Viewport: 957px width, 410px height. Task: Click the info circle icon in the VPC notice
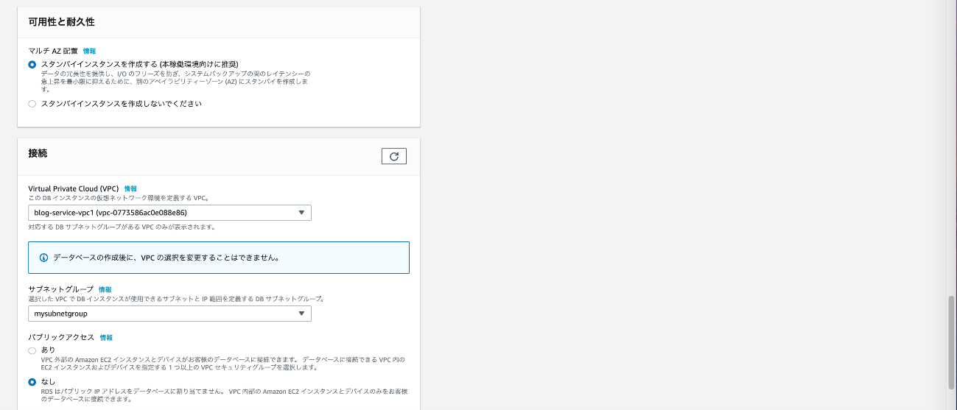coord(43,258)
